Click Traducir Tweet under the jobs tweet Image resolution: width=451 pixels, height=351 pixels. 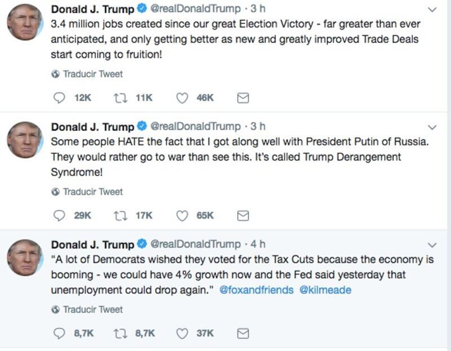(92, 74)
